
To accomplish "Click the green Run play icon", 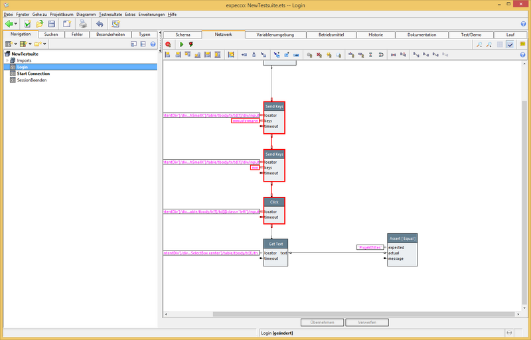I will 181,44.
